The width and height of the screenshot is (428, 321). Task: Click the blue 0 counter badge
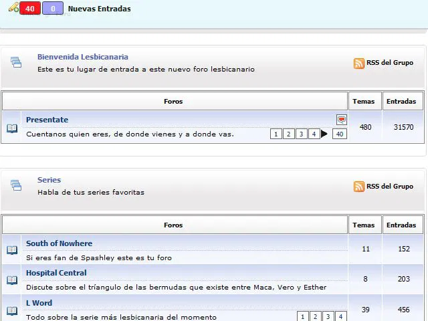53,9
